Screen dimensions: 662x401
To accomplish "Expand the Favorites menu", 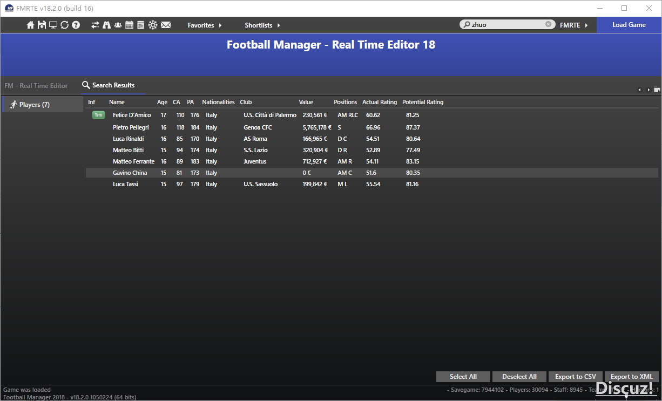I will pyautogui.click(x=205, y=25).
